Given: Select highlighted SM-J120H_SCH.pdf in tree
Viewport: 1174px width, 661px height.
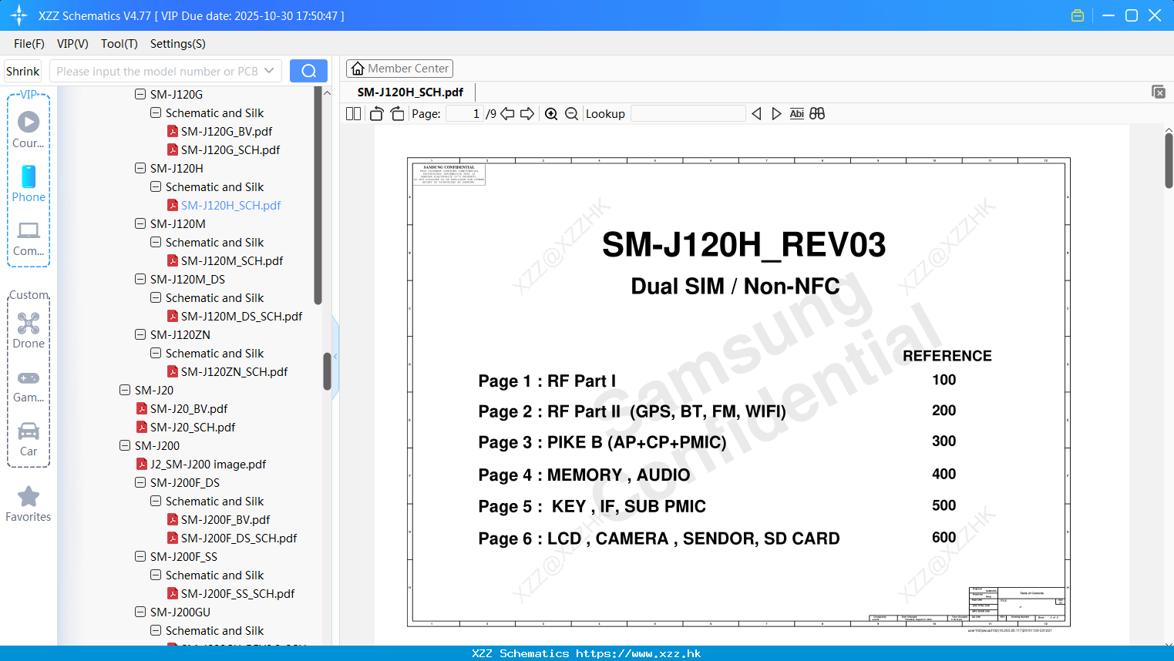Looking at the screenshot, I should (230, 205).
